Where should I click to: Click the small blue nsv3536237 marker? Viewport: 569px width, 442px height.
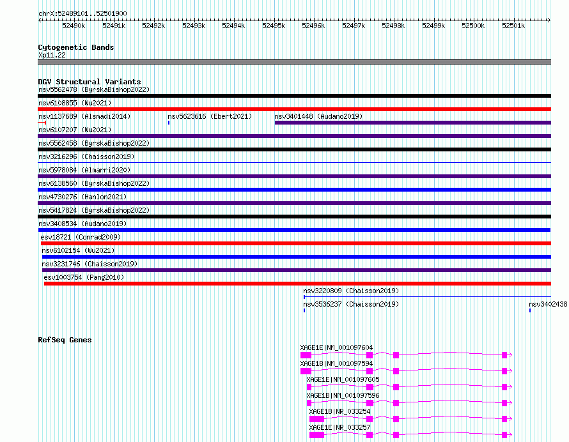(x=304, y=310)
